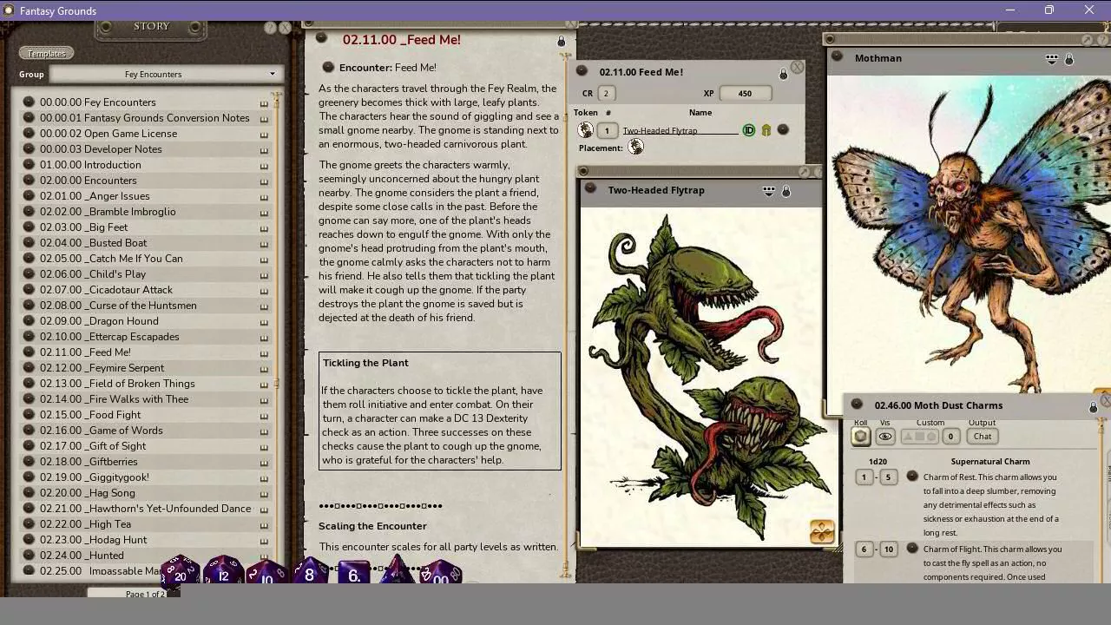Click the Templates button in Story panel

(47, 53)
